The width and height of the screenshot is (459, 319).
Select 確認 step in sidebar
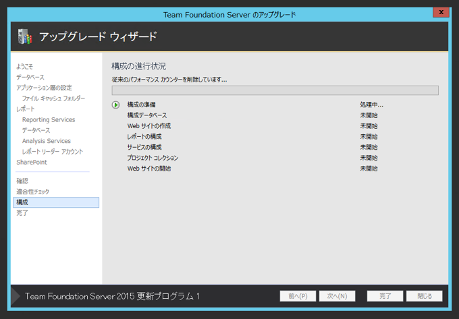pyautogui.click(x=22, y=181)
